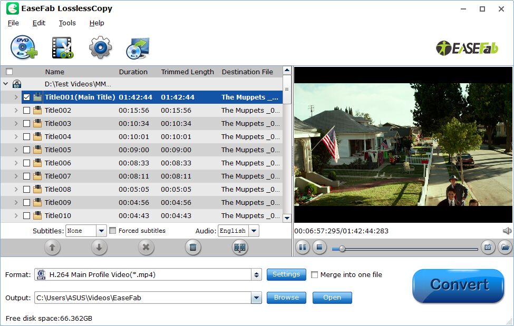Click the title list scroll down arrow

tap(287, 218)
